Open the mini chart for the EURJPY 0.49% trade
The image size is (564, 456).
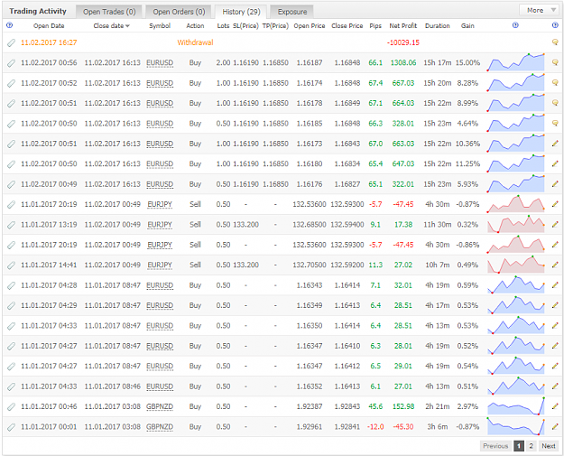tap(516, 265)
